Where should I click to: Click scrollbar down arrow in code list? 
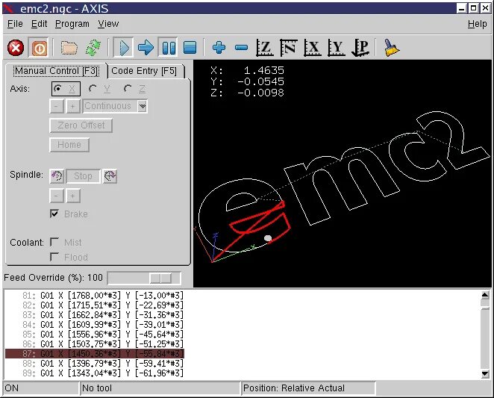[485, 374]
